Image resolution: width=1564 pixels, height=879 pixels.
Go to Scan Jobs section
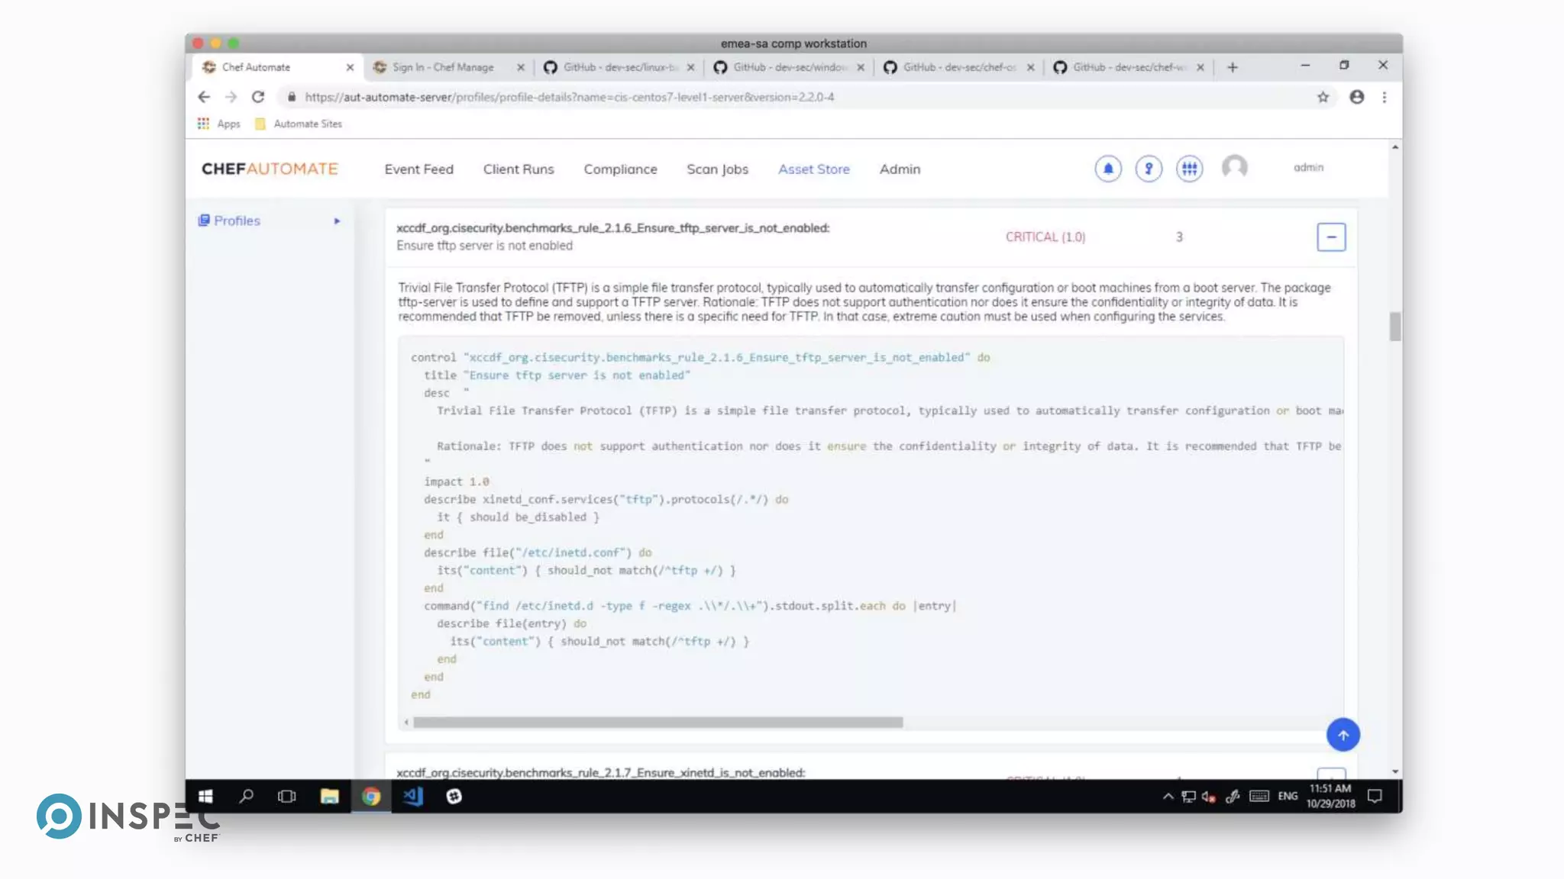(x=717, y=169)
